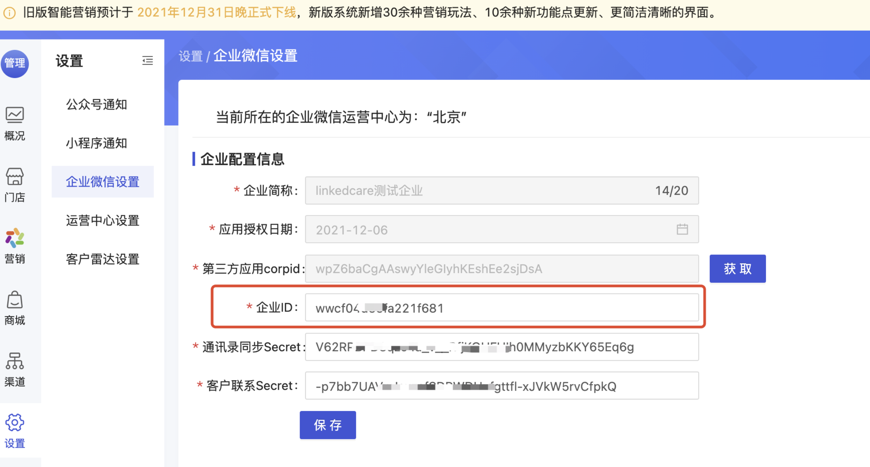Open the 应用授权日期 date field
This screenshot has height=467, width=870.
point(502,229)
